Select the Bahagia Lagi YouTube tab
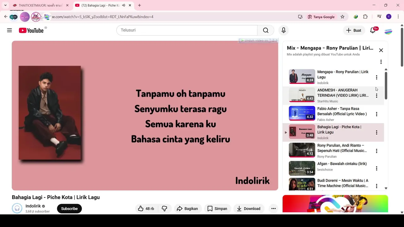Screen dimensions: 404x227 100,5
